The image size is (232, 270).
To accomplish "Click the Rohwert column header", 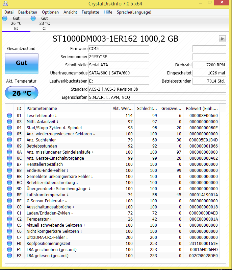I will coord(202,109).
